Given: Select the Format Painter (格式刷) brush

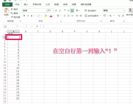Looking at the screenshot, I should click(x=12, y=17).
